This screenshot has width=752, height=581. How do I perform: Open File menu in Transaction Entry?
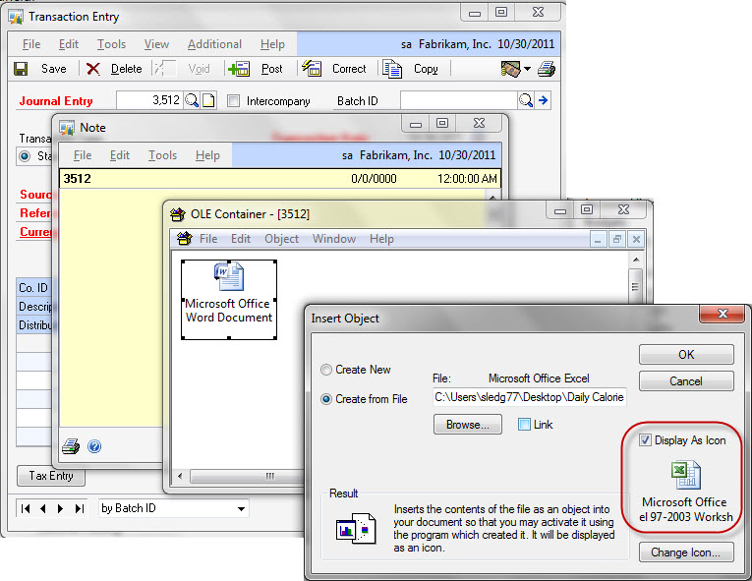click(31, 44)
